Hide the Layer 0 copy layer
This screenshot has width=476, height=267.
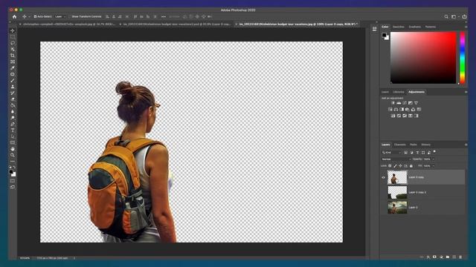click(x=384, y=177)
